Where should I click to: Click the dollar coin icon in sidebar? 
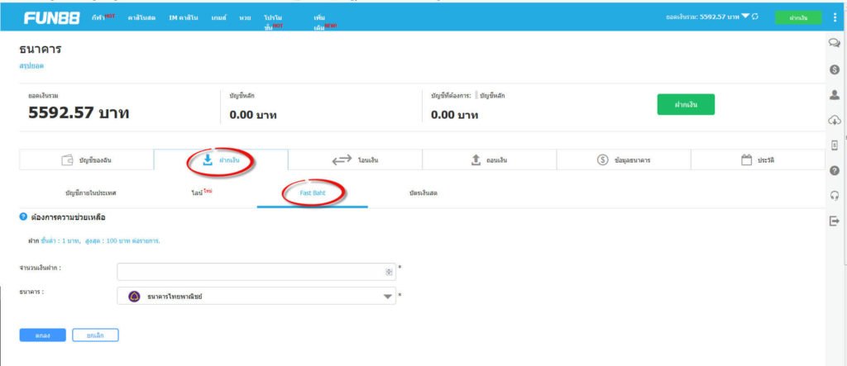[834, 69]
